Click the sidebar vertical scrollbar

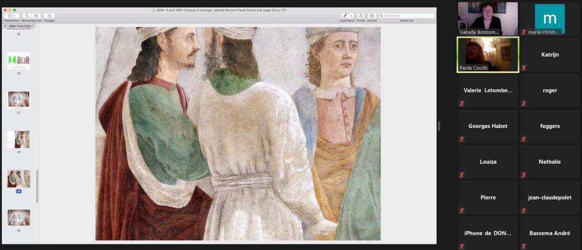click(37, 186)
